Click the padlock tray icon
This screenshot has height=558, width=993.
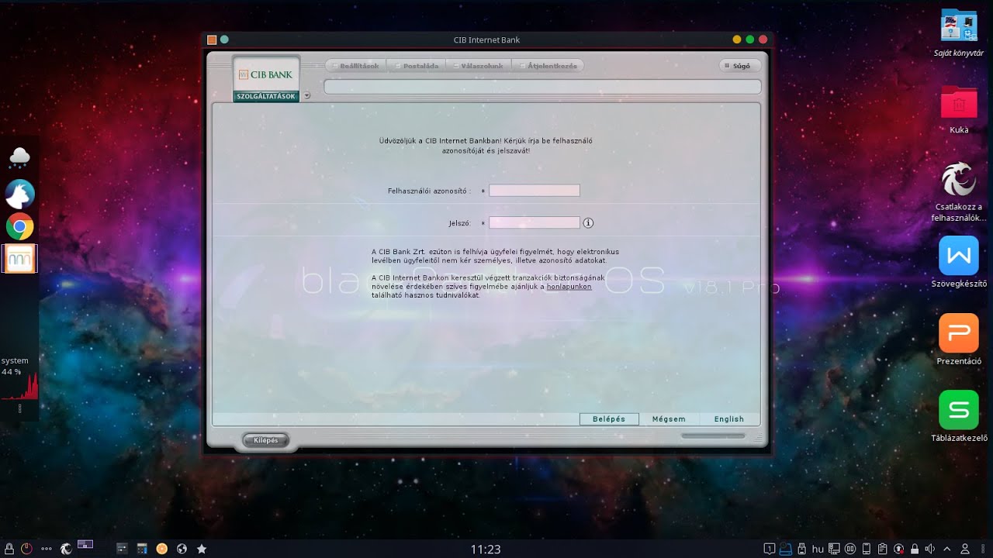pos(915,549)
